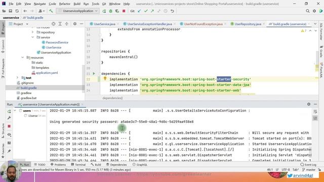Click the yellow lightbulb intention icon
Viewport: 324px width, 182px height.
(x=105, y=78)
